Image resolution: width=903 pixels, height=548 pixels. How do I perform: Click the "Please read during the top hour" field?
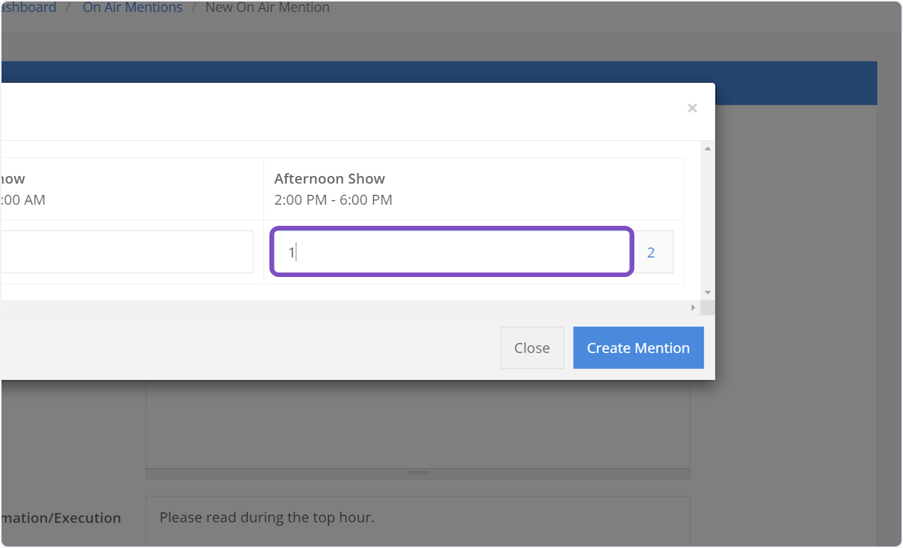tap(418, 518)
